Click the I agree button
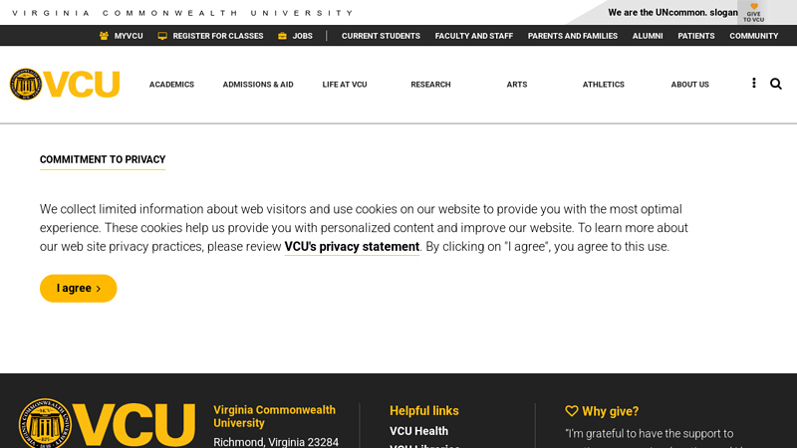This screenshot has width=797, height=448. coord(79,289)
